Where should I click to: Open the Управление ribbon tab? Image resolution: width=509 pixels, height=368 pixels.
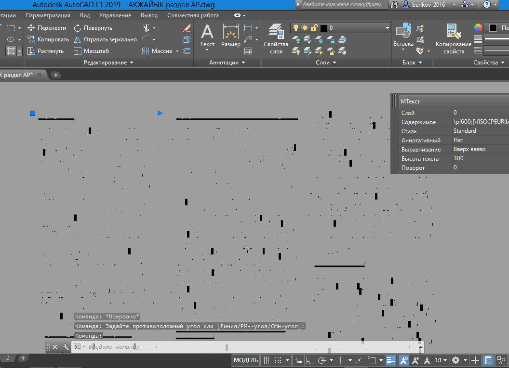(115, 15)
